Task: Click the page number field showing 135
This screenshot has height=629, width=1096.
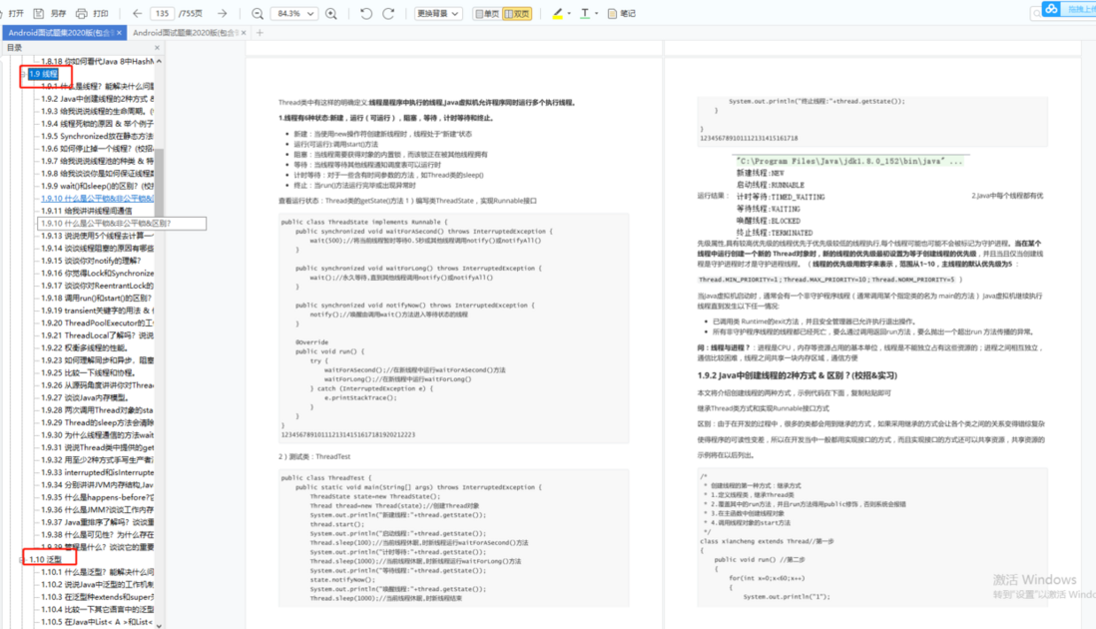Action: [x=162, y=13]
